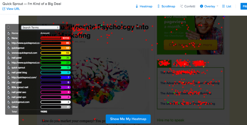Uncheck the http://quicksprout.com/ checkbox
The height and width of the screenshot is (125, 247).
tap(9, 77)
